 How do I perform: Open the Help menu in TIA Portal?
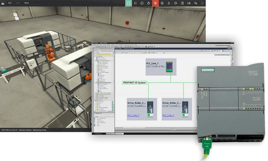136,45
